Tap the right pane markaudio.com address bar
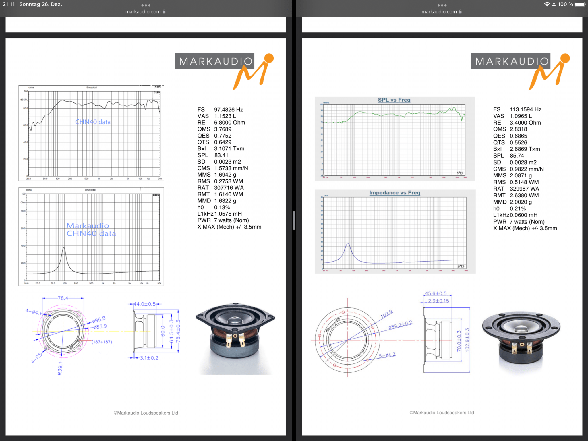The width and height of the screenshot is (588, 441). pyautogui.click(x=442, y=12)
